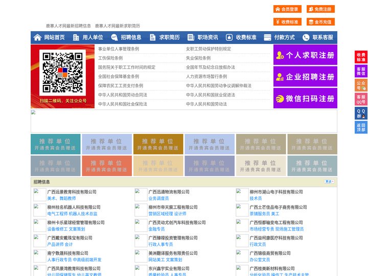Screen dimensions: 368x276
Task: Click the orange 会员登录 button
Action: [287, 9]
